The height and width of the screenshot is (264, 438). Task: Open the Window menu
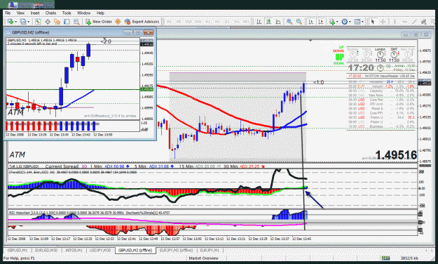click(83, 13)
